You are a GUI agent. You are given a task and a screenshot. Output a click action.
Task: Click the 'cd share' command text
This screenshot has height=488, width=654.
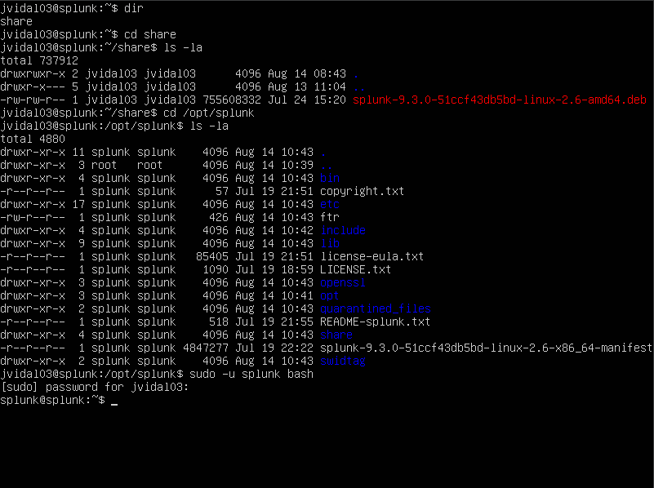(x=150, y=34)
